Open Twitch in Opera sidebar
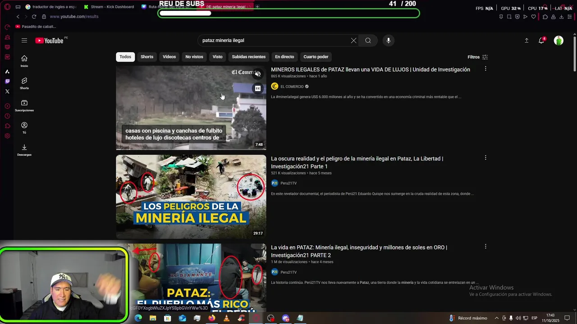 7,81
